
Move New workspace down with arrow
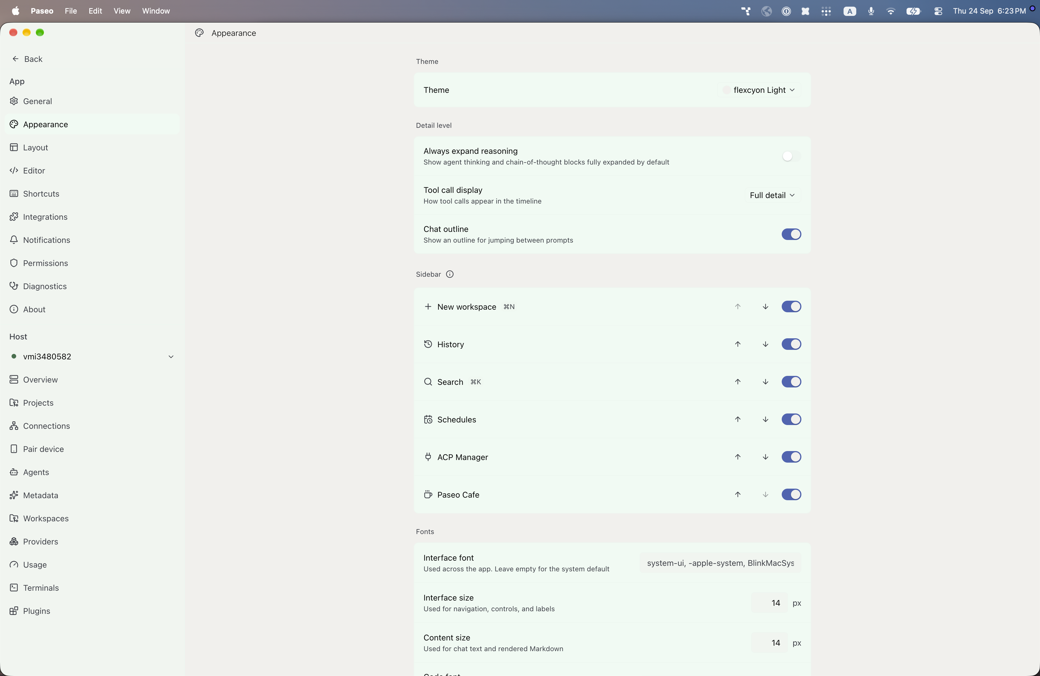point(765,306)
